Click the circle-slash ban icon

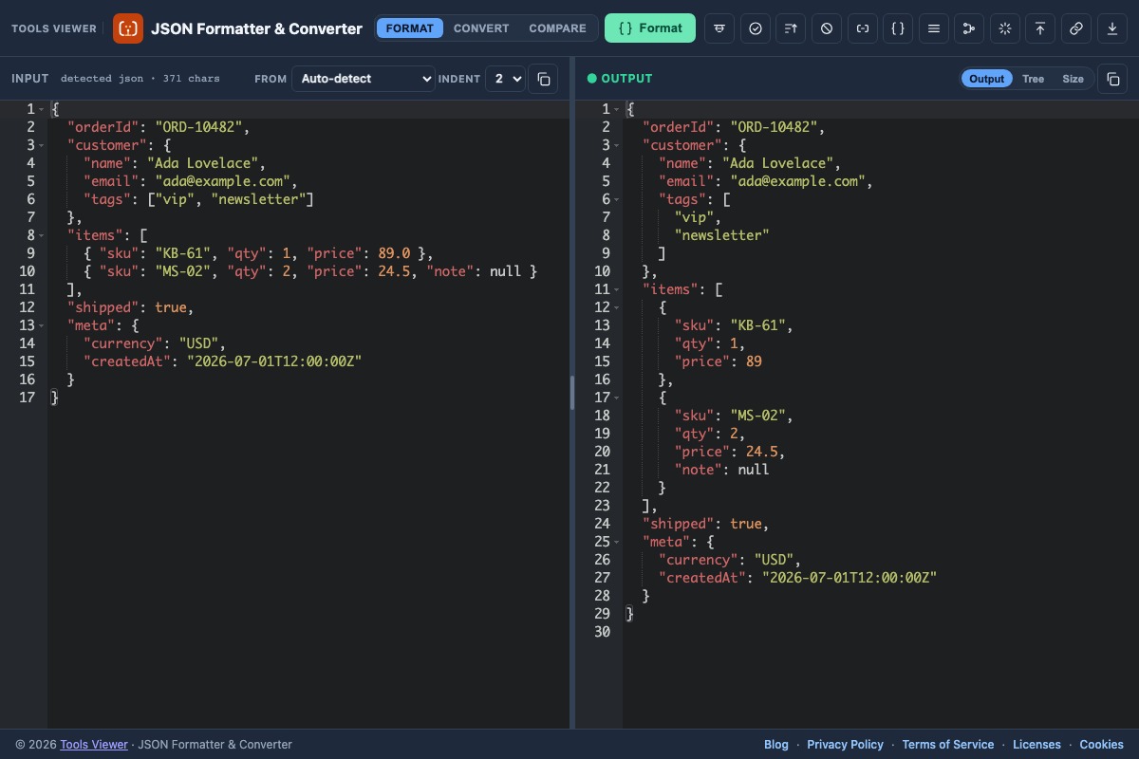coord(827,28)
